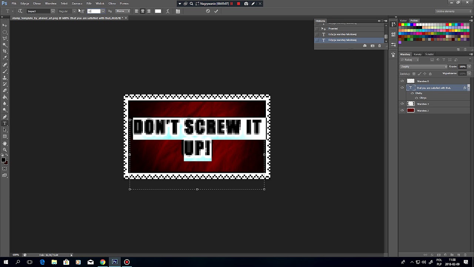
Task: Select the Paint Bucket tool
Action: [x=5, y=97]
